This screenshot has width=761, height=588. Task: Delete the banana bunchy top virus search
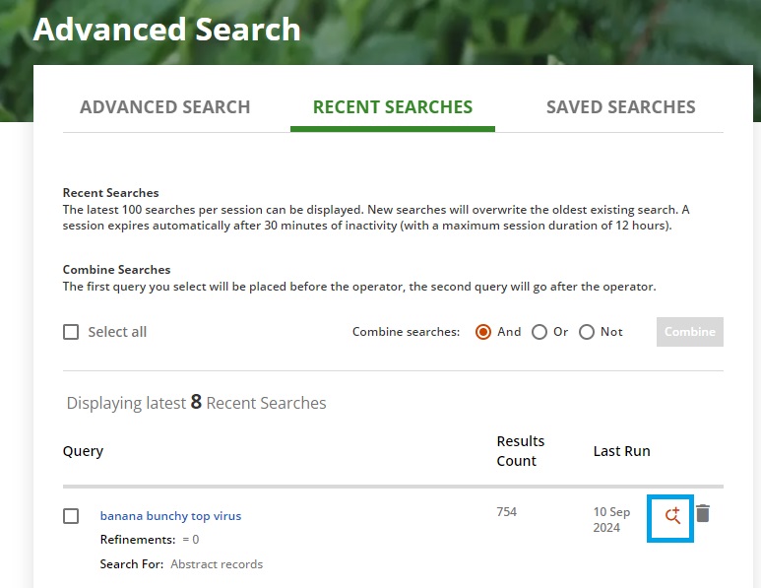703,513
